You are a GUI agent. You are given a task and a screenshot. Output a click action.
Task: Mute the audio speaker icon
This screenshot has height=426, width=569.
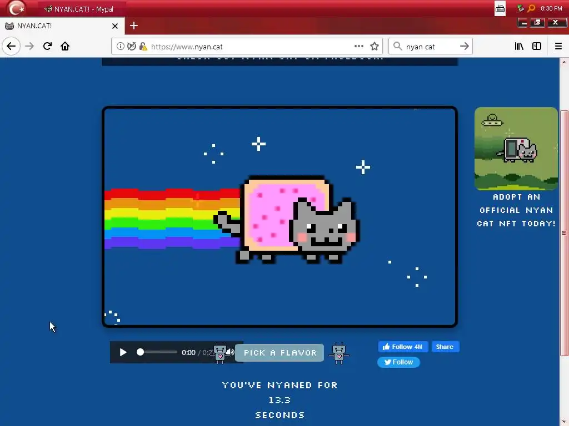(x=231, y=352)
